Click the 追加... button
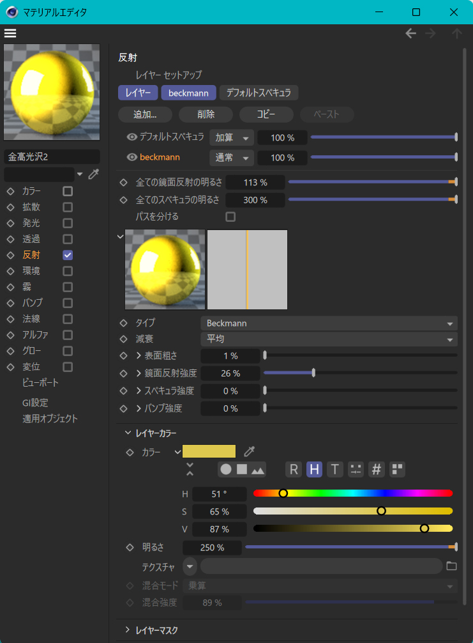The height and width of the screenshot is (643, 473). [x=145, y=114]
